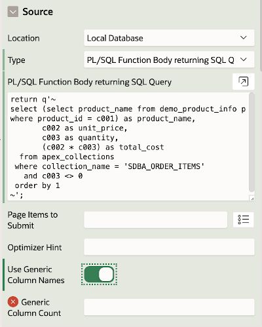
Task: Click the code line 'and c003 <> 0'
Action: pyautogui.click(x=53, y=176)
